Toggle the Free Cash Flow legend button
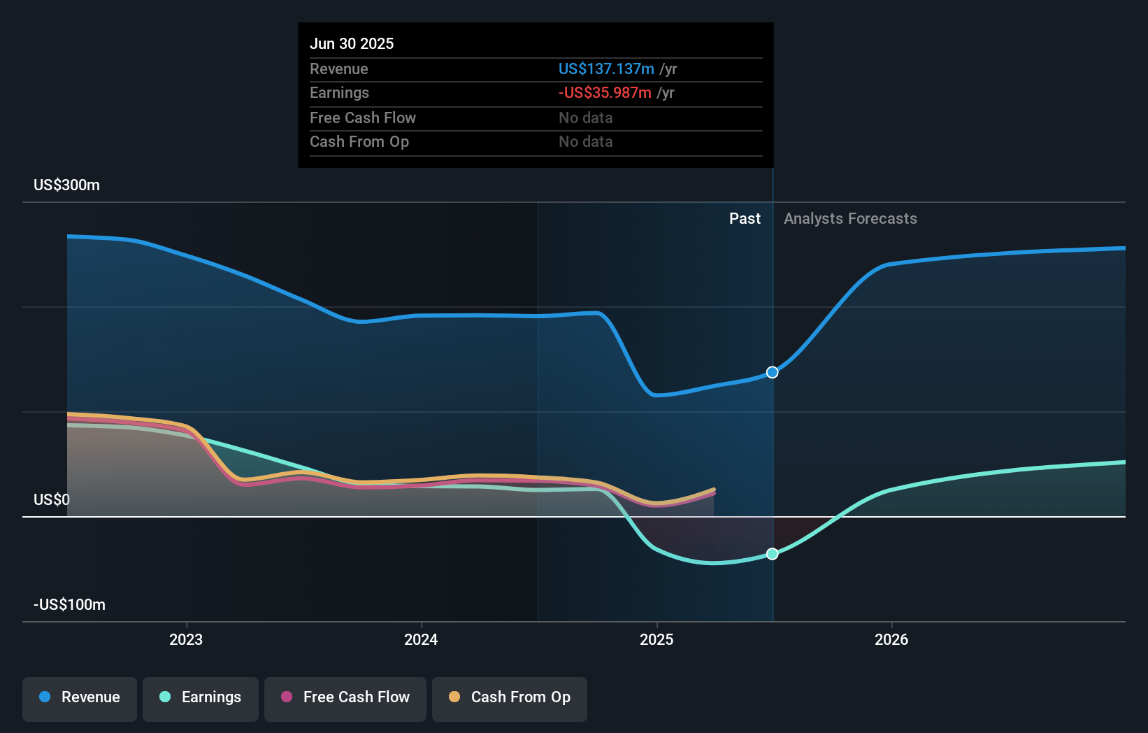Screen dimensions: 1148x733 (345, 699)
